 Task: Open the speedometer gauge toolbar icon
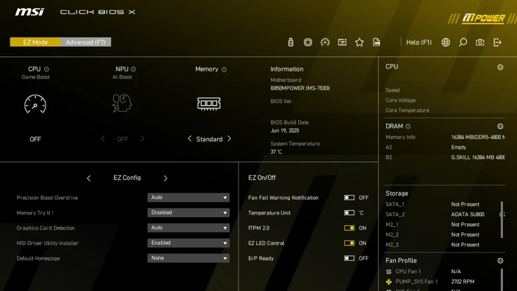[x=325, y=42]
